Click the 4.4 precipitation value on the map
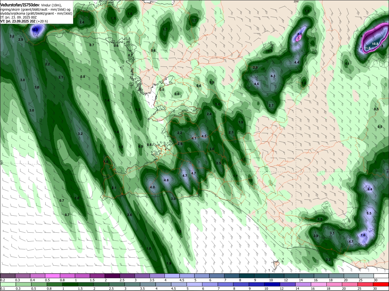 point(297,63)
